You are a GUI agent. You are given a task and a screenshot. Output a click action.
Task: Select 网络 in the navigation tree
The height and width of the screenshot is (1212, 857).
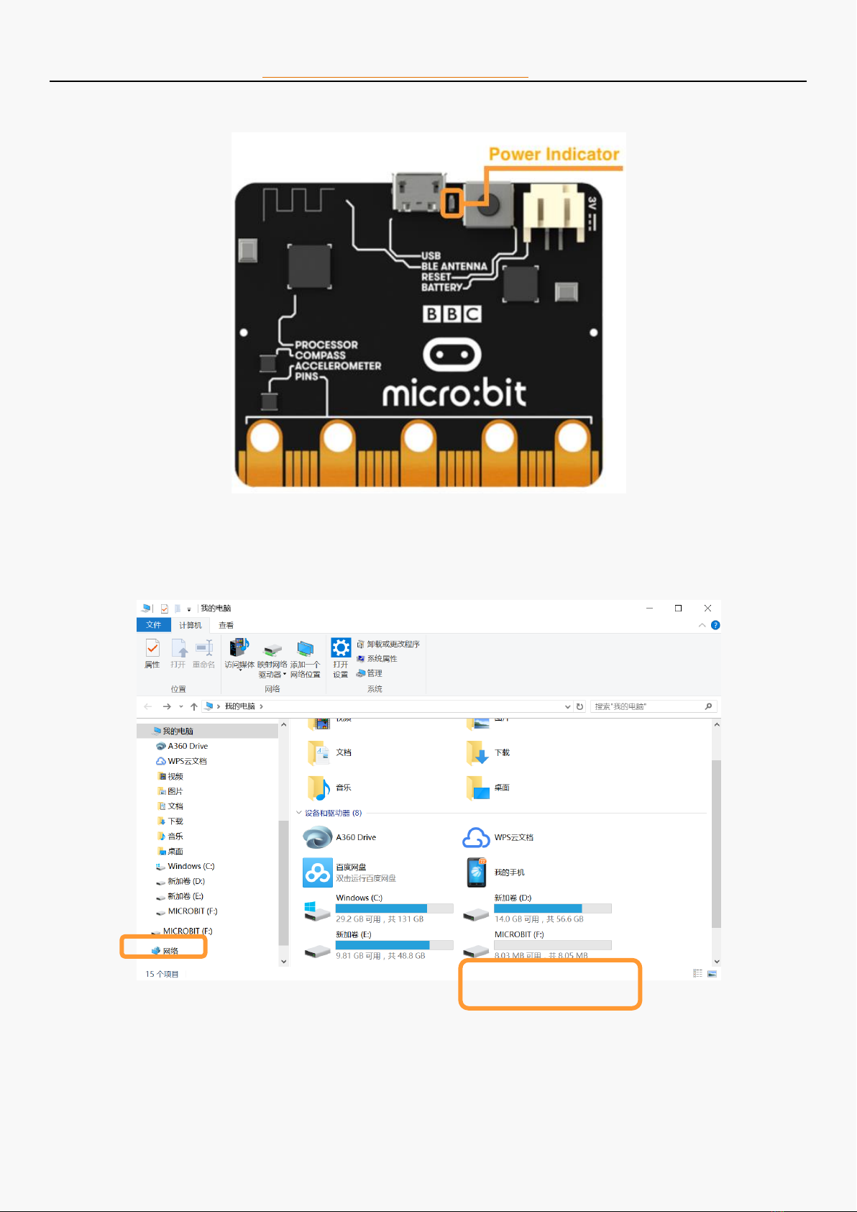(170, 951)
